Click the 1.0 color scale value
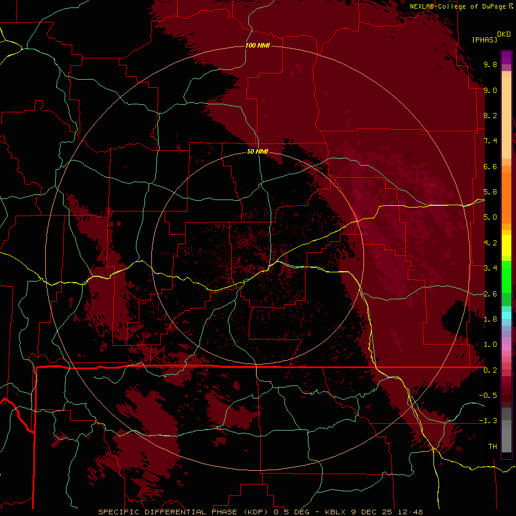 490,345
